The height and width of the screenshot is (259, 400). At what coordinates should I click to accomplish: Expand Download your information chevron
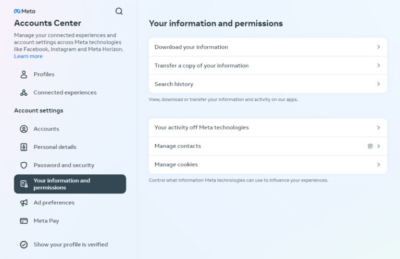click(379, 47)
